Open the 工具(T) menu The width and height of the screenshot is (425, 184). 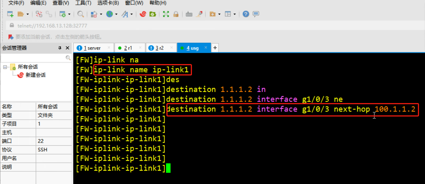pyautogui.click(x=83, y=3)
